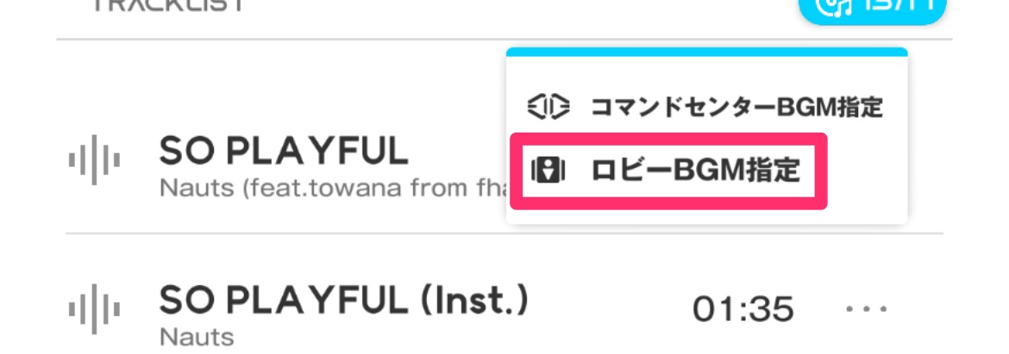
Task: Select the コマンドセンターBGM指定 menu option
Action: click(x=736, y=108)
